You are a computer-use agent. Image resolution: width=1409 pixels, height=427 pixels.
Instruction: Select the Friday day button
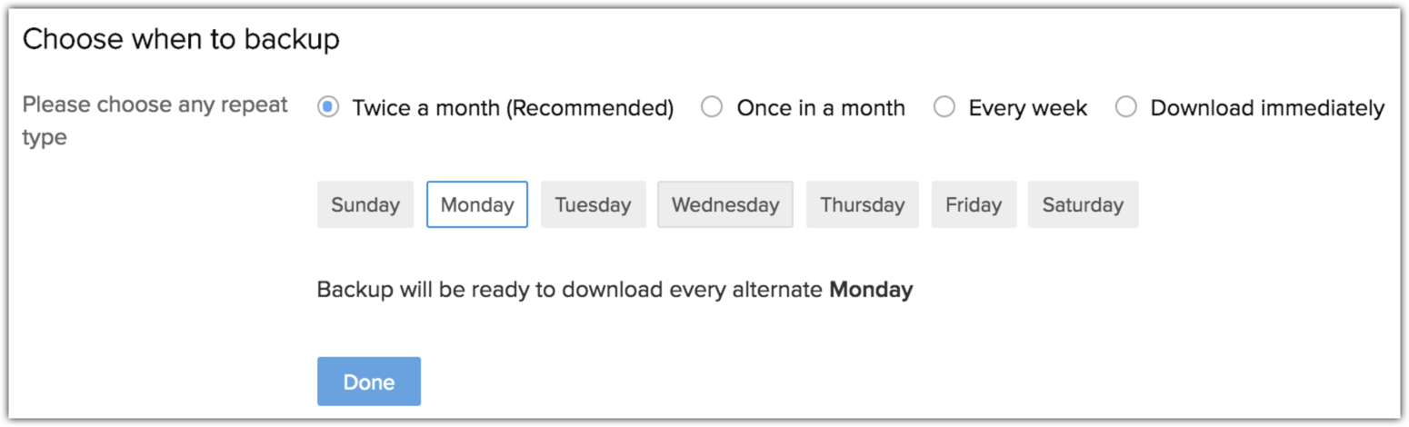click(974, 204)
